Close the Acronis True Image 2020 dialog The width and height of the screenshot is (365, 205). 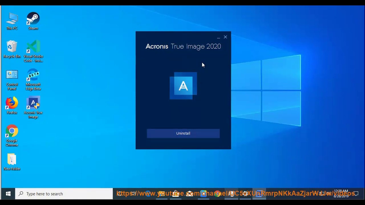[x=225, y=37]
